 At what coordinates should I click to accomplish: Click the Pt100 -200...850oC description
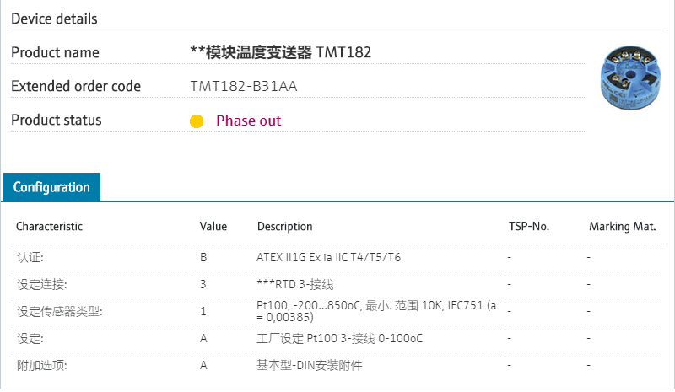pyautogui.click(x=376, y=311)
